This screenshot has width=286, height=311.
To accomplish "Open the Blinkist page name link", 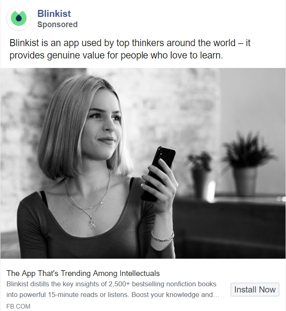I will (54, 14).
